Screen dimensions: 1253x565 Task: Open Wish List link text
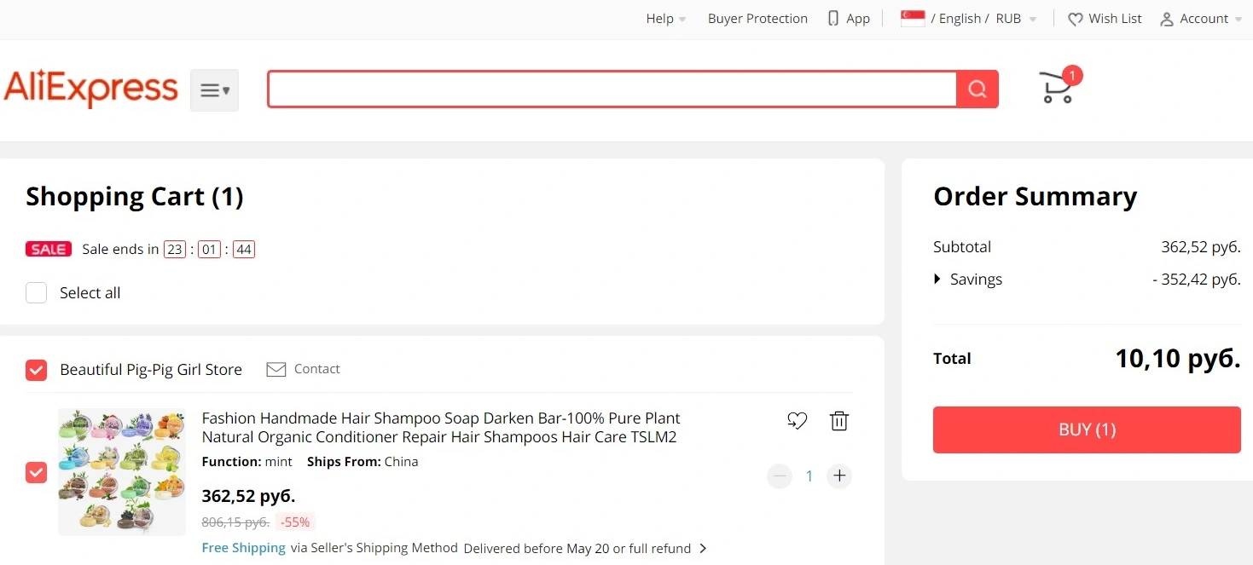pyautogui.click(x=1115, y=19)
